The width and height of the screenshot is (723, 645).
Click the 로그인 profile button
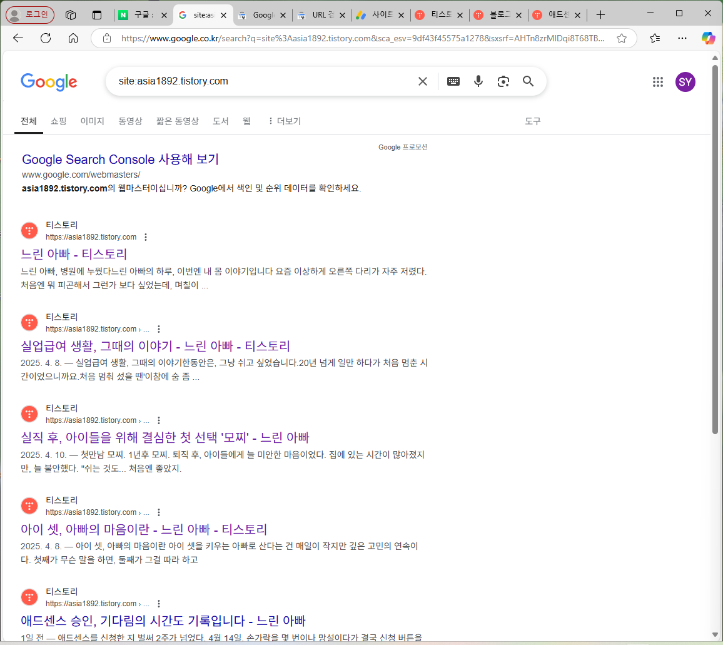pos(30,15)
